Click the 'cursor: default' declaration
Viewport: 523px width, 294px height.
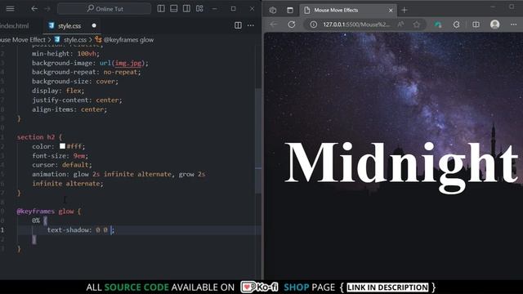(x=62, y=165)
